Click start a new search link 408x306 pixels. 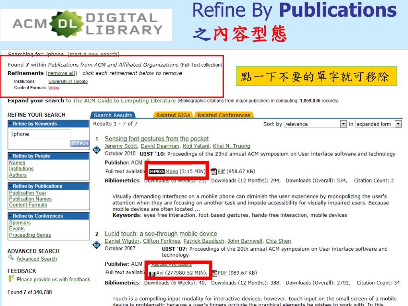93,54
